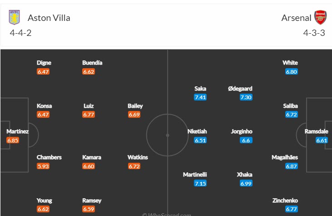Click Chambers' 5.93 rating badge

43,166
